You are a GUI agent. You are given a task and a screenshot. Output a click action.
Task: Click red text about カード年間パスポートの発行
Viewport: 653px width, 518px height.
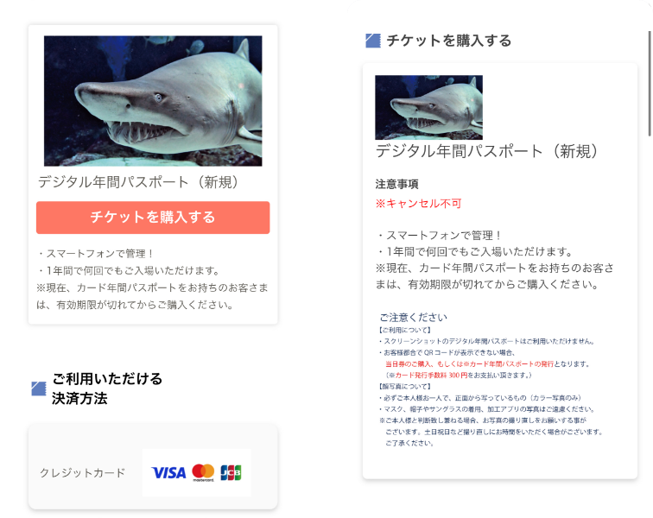tap(469, 364)
